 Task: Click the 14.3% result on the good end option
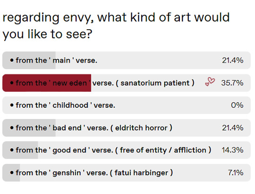tap(232, 150)
